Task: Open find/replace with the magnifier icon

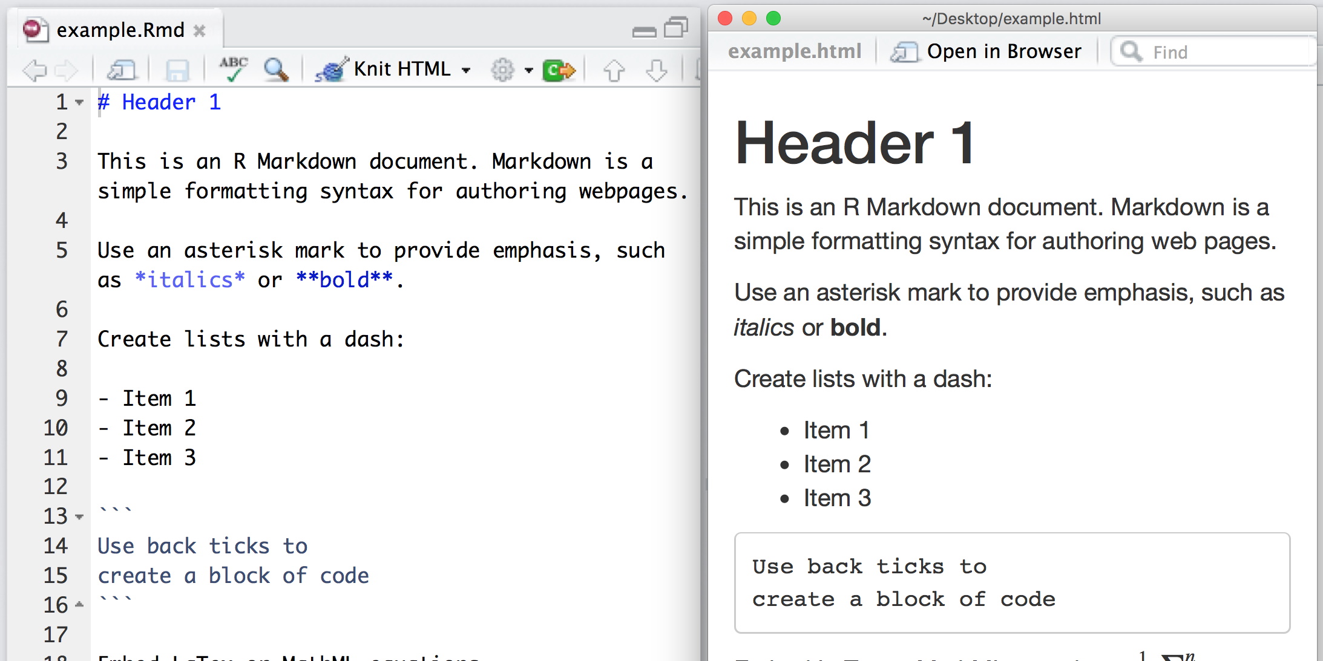Action: (x=276, y=70)
